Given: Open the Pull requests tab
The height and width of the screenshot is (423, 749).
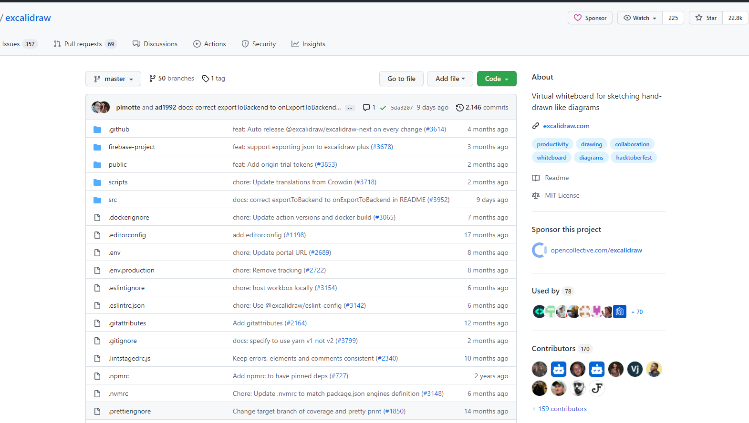Looking at the screenshot, I should [85, 44].
